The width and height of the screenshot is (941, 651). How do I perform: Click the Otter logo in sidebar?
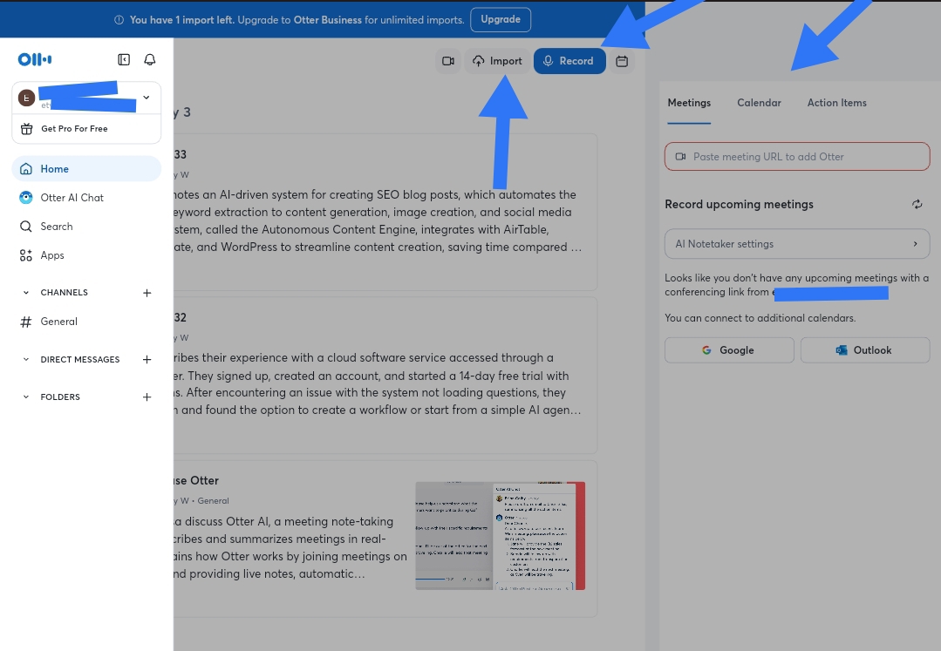coord(35,59)
